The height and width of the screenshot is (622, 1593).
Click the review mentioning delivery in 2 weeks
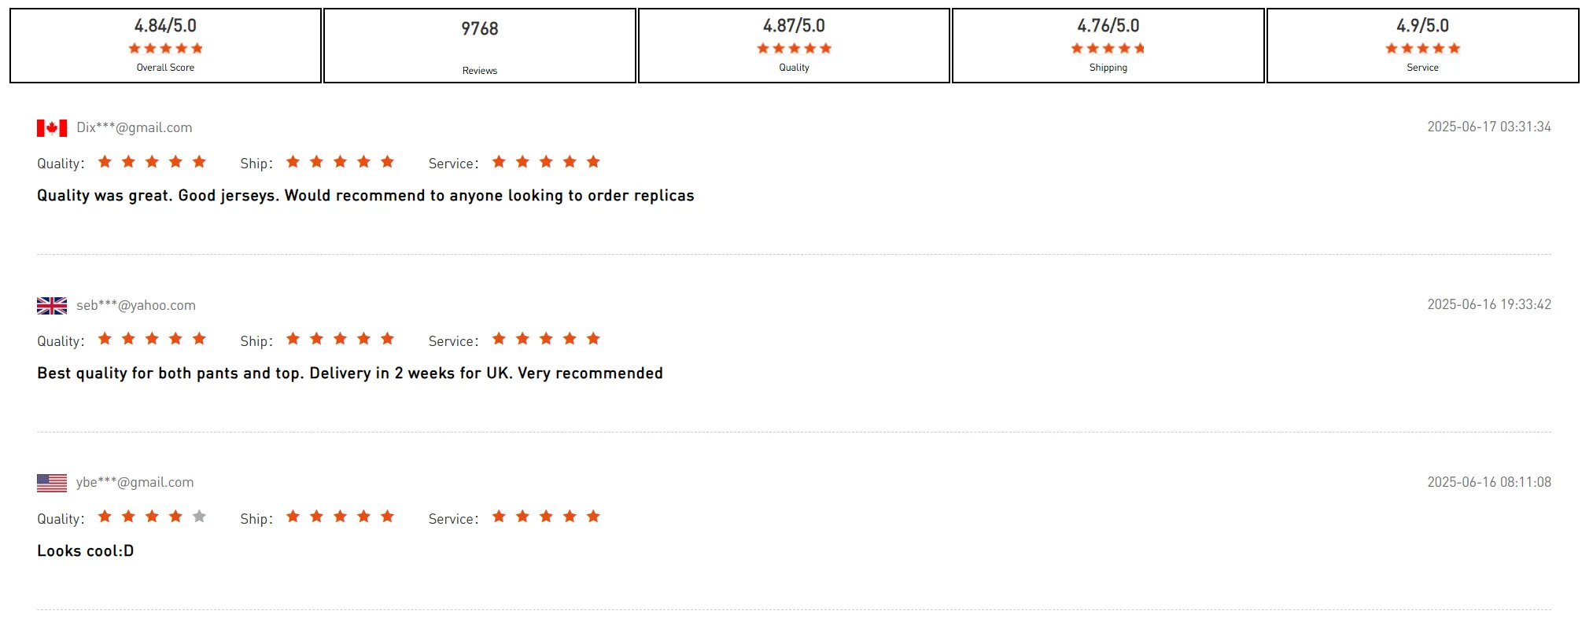pos(350,373)
